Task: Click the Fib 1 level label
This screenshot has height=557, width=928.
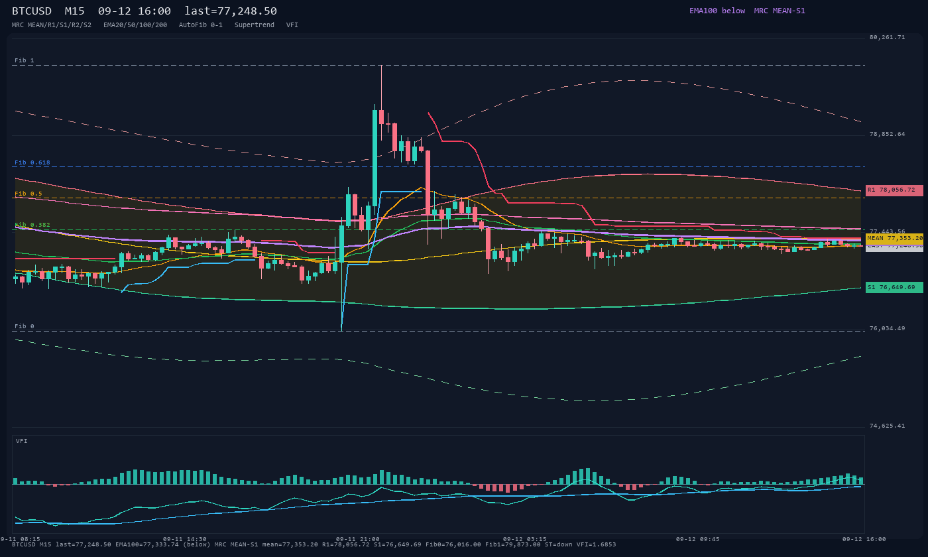Action: click(25, 60)
